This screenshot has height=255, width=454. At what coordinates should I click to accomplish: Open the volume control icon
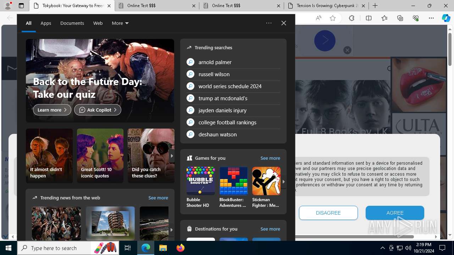click(408, 248)
